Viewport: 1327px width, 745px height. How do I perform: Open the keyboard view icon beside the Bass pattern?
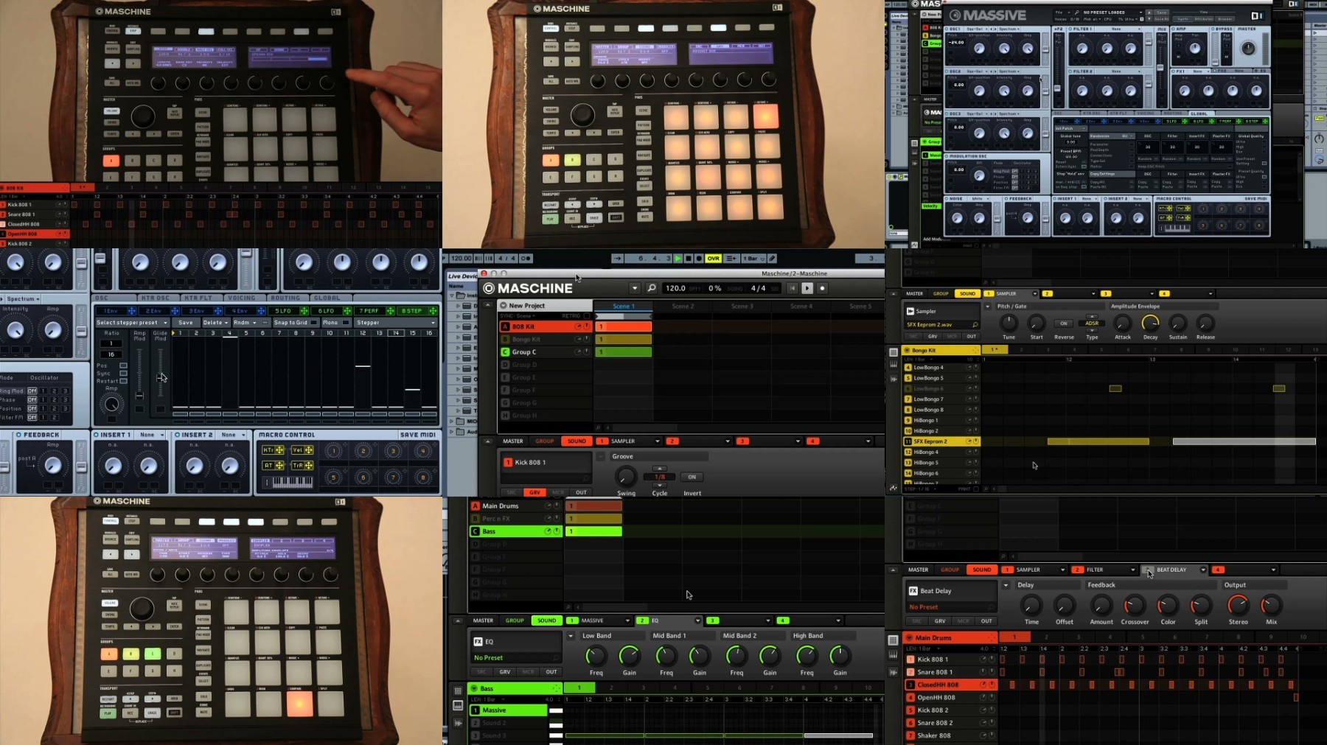[x=458, y=705]
